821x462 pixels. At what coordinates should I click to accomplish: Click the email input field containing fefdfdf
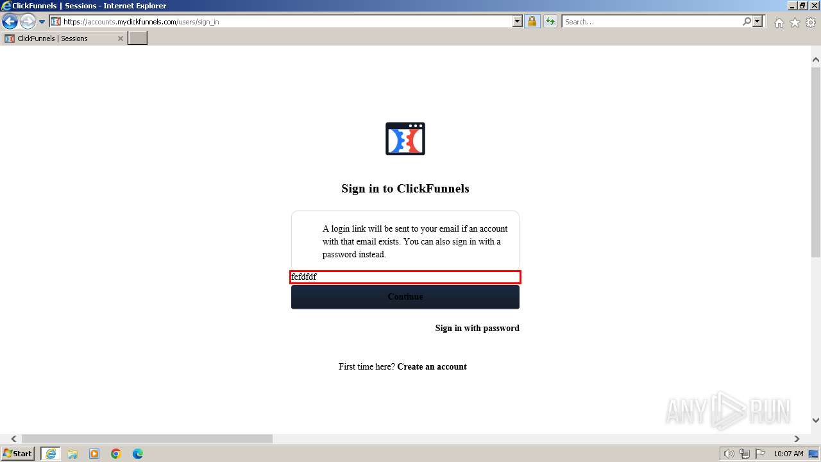click(x=405, y=277)
